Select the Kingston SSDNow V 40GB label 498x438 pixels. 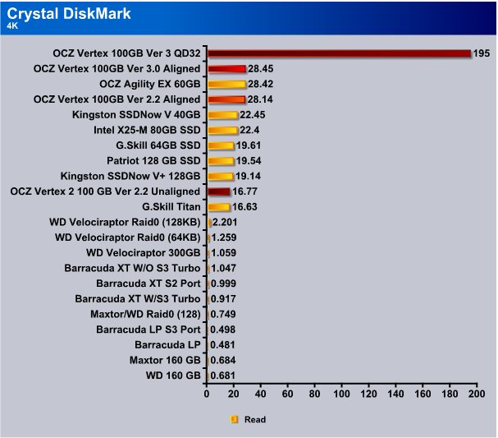pos(136,114)
